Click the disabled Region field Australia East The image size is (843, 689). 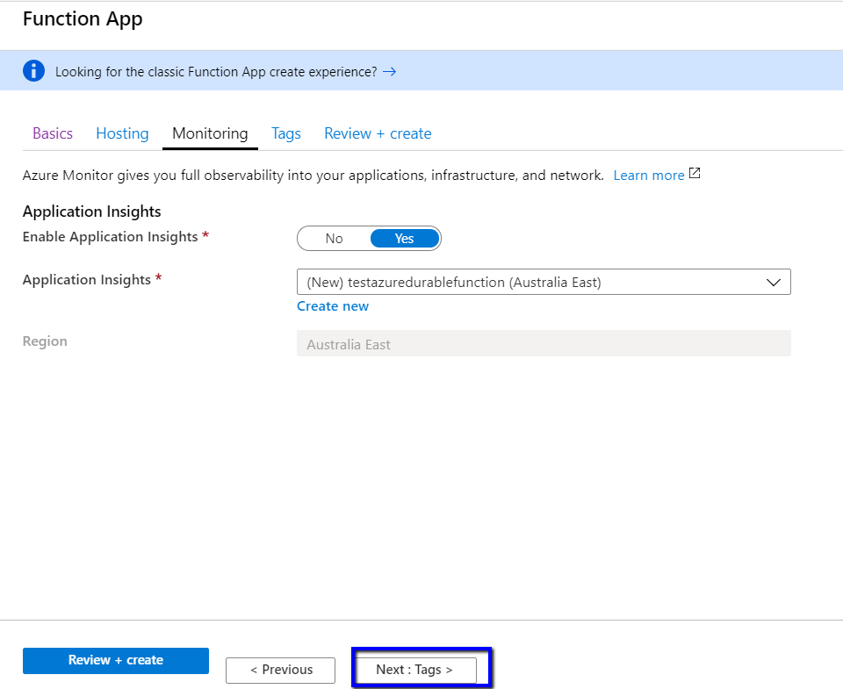[543, 344]
